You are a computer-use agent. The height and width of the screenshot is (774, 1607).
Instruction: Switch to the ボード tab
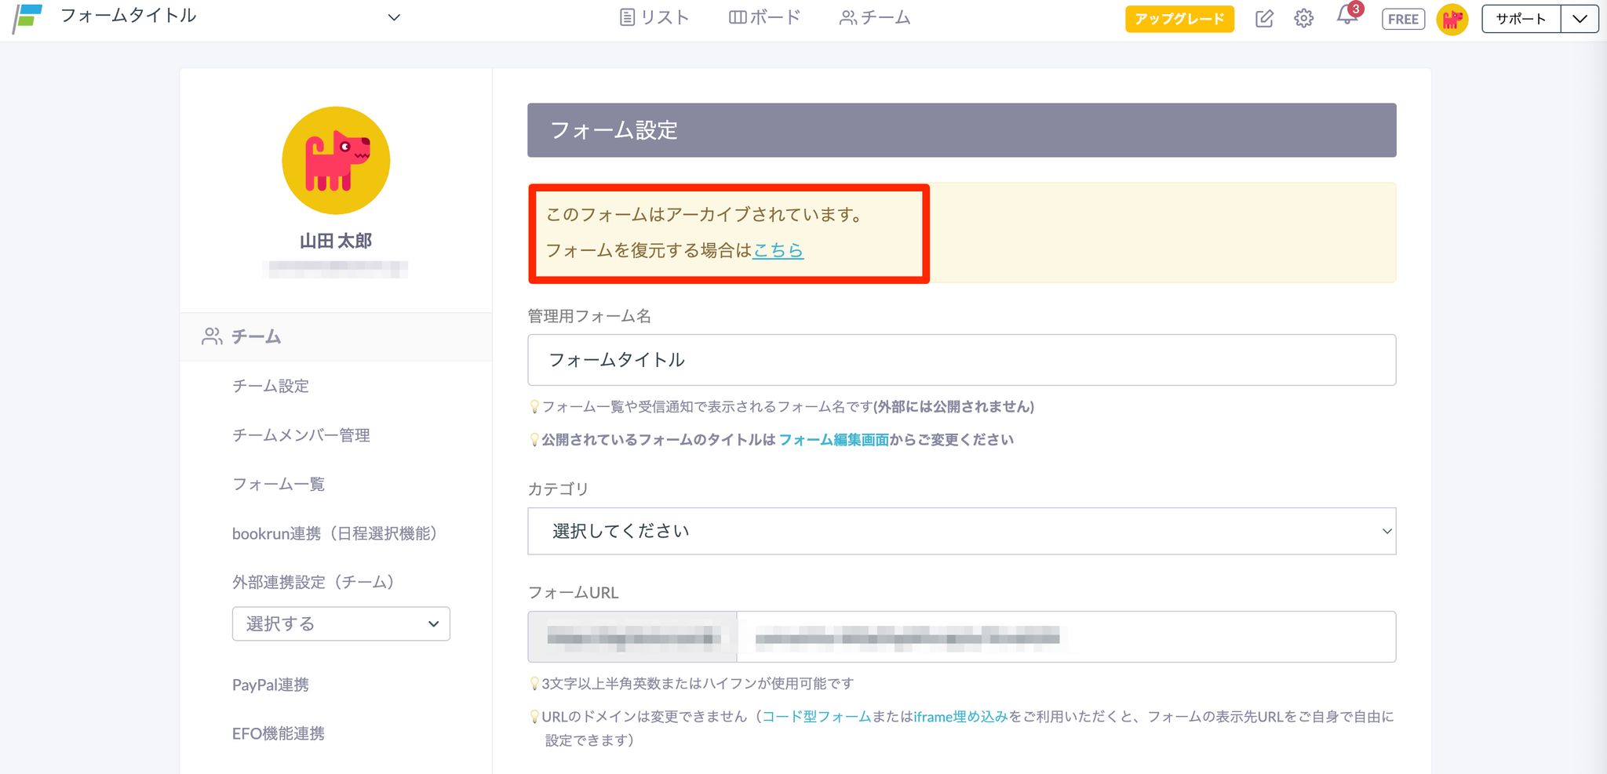click(764, 17)
